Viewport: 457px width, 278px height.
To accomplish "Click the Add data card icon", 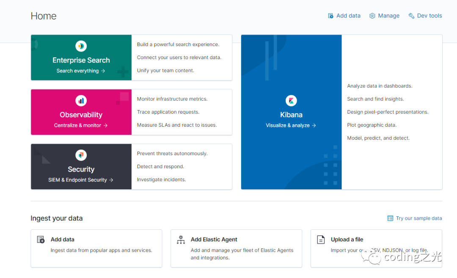I will 41,240.
